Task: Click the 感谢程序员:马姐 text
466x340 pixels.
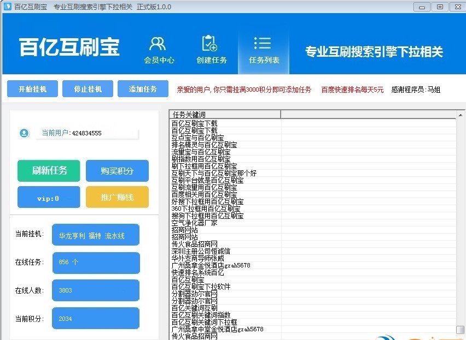Action: (x=416, y=90)
